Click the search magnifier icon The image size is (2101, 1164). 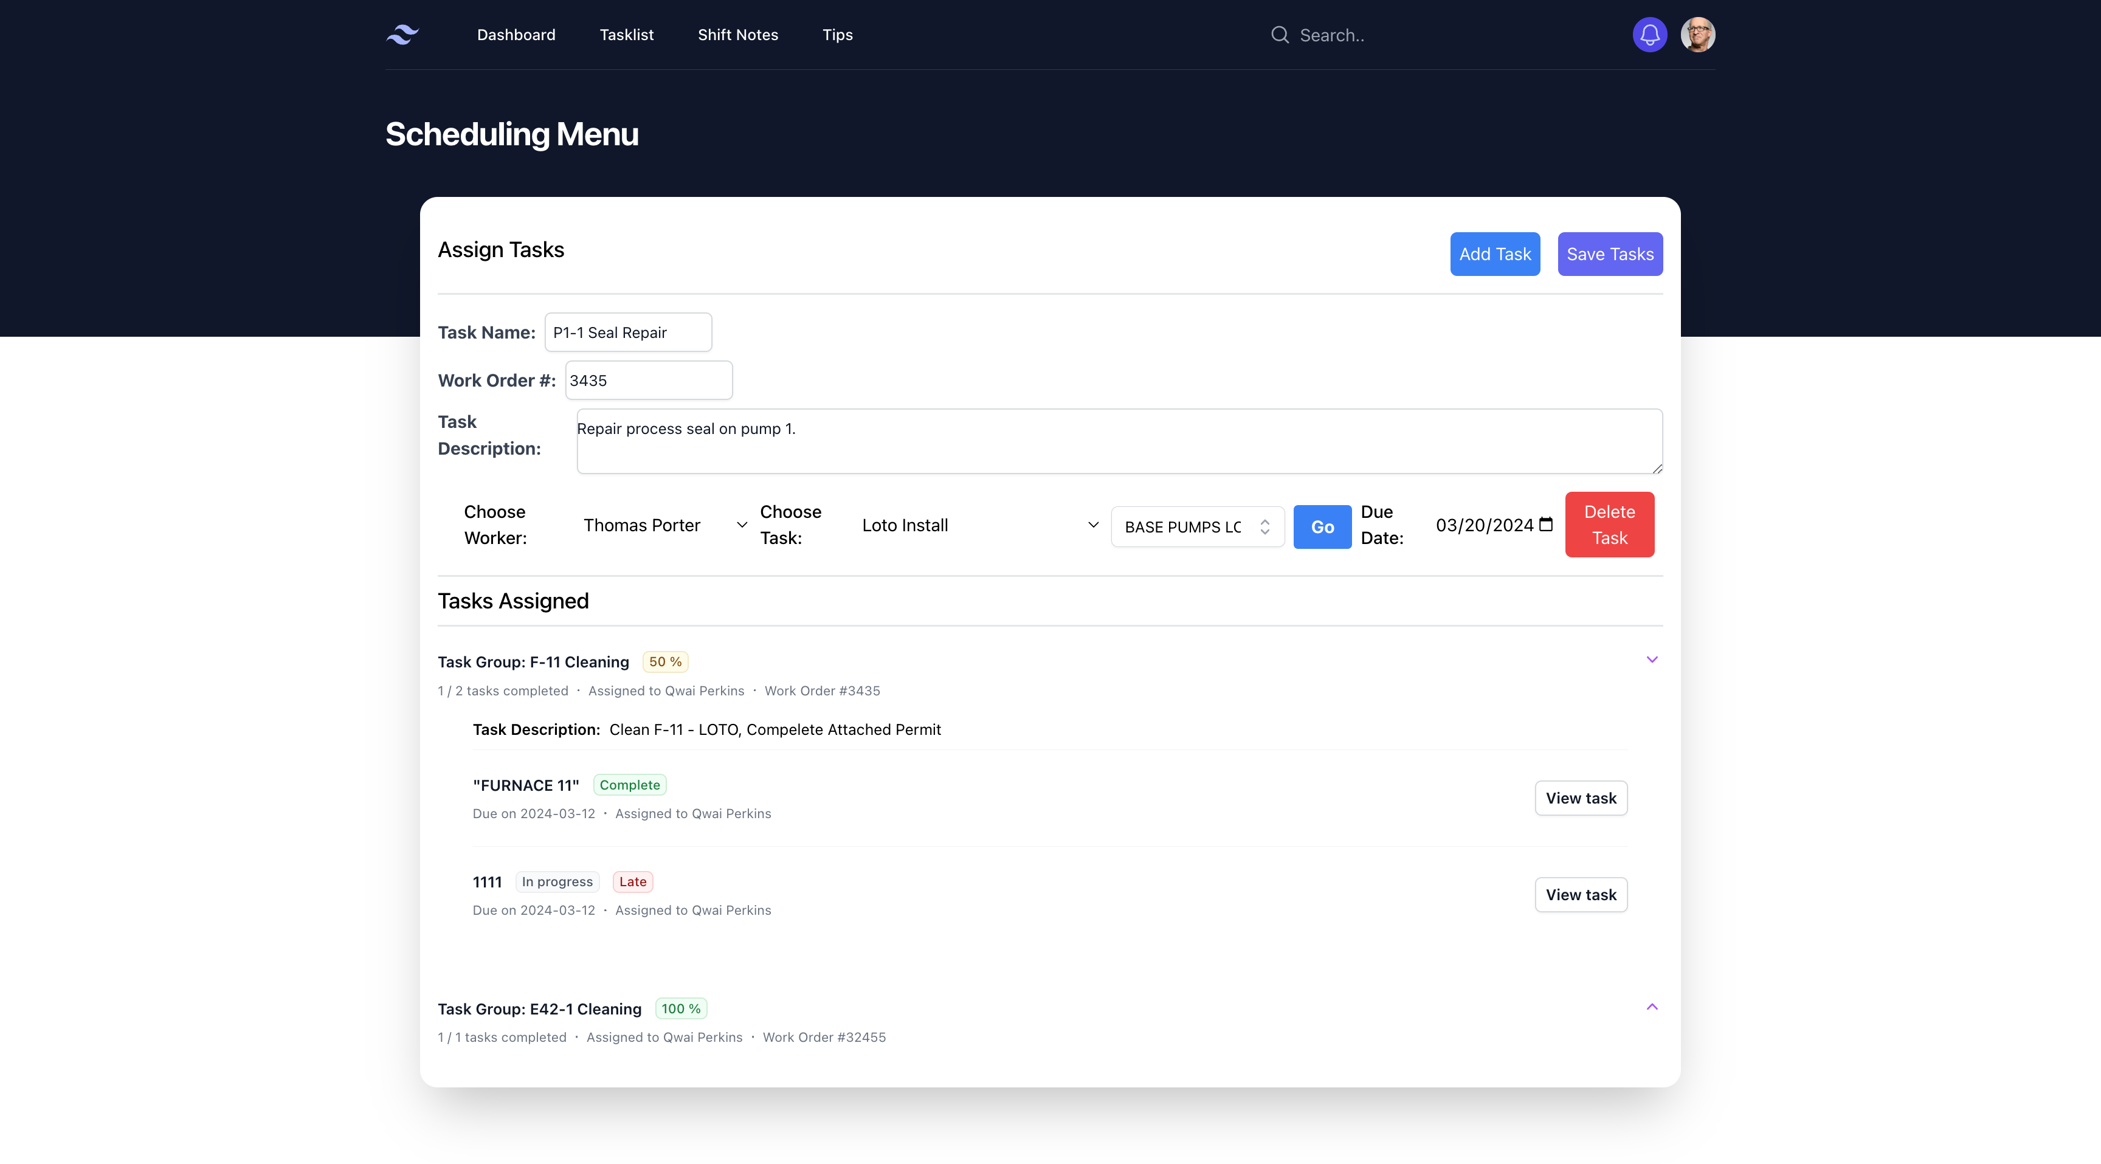pyautogui.click(x=1280, y=35)
